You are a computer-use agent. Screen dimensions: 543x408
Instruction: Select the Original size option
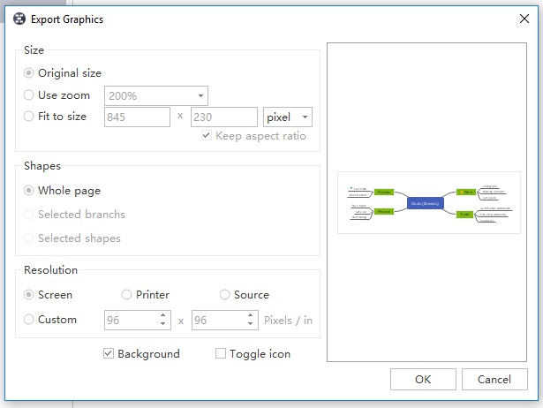(30, 73)
